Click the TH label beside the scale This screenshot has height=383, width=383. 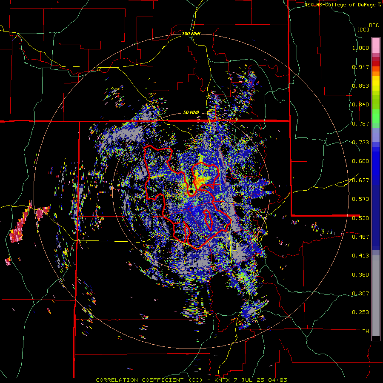click(366, 332)
